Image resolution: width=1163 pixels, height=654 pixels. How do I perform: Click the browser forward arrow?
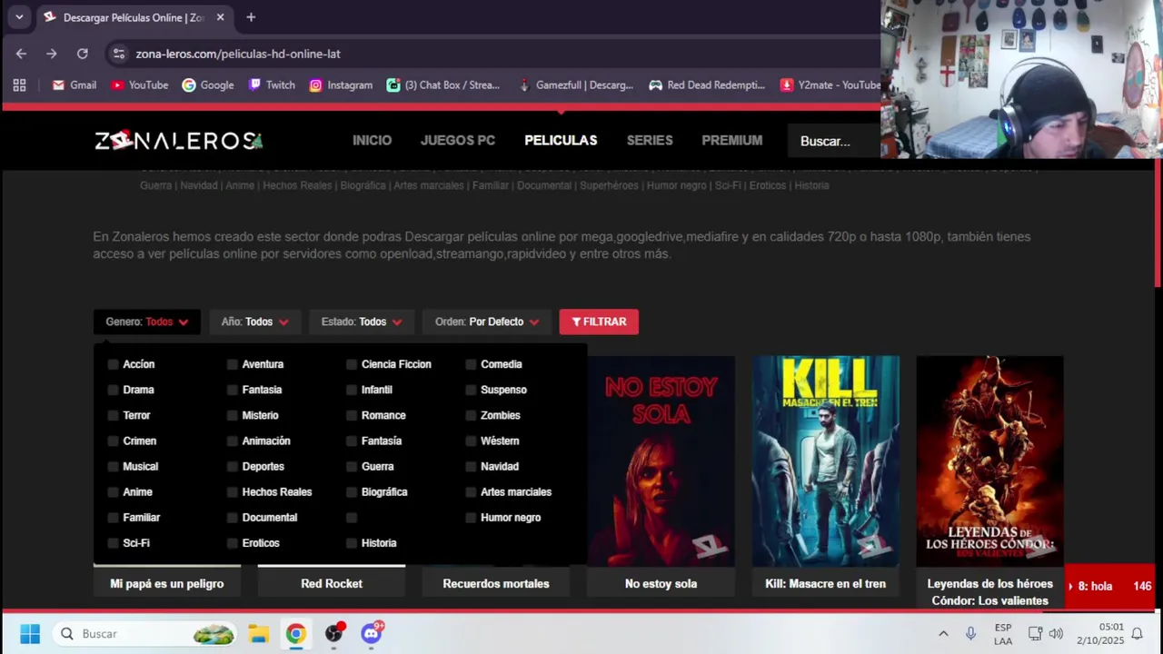pos(51,54)
